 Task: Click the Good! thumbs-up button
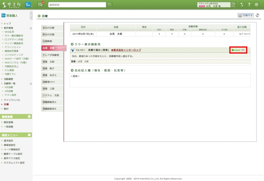[x=238, y=50]
